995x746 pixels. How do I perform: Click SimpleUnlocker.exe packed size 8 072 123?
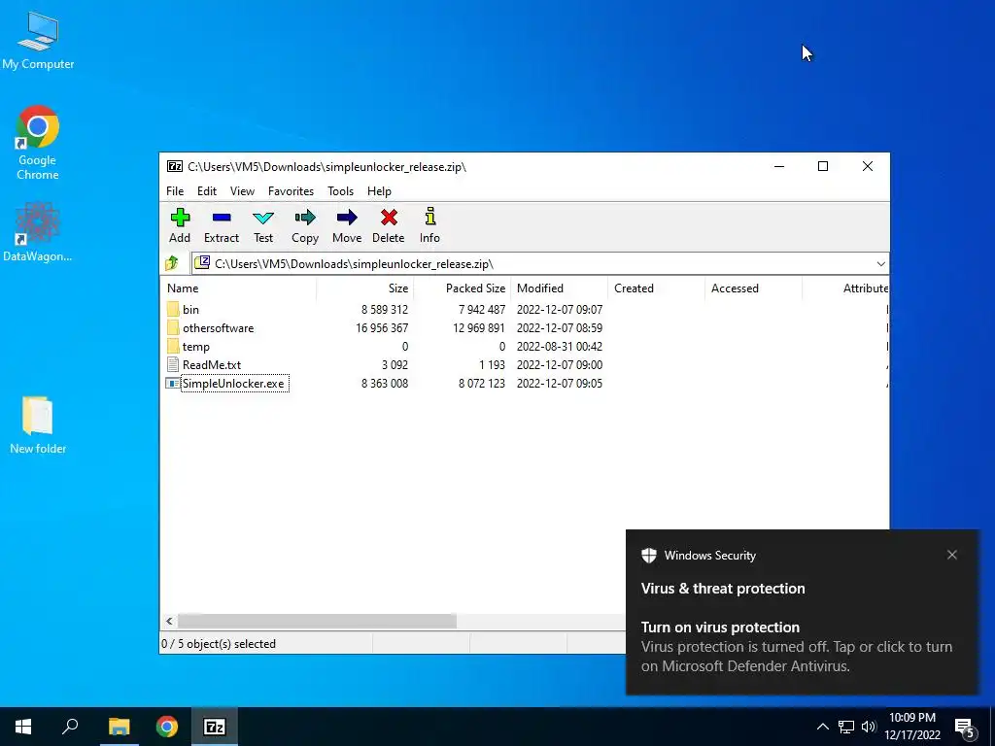pyautogui.click(x=482, y=383)
